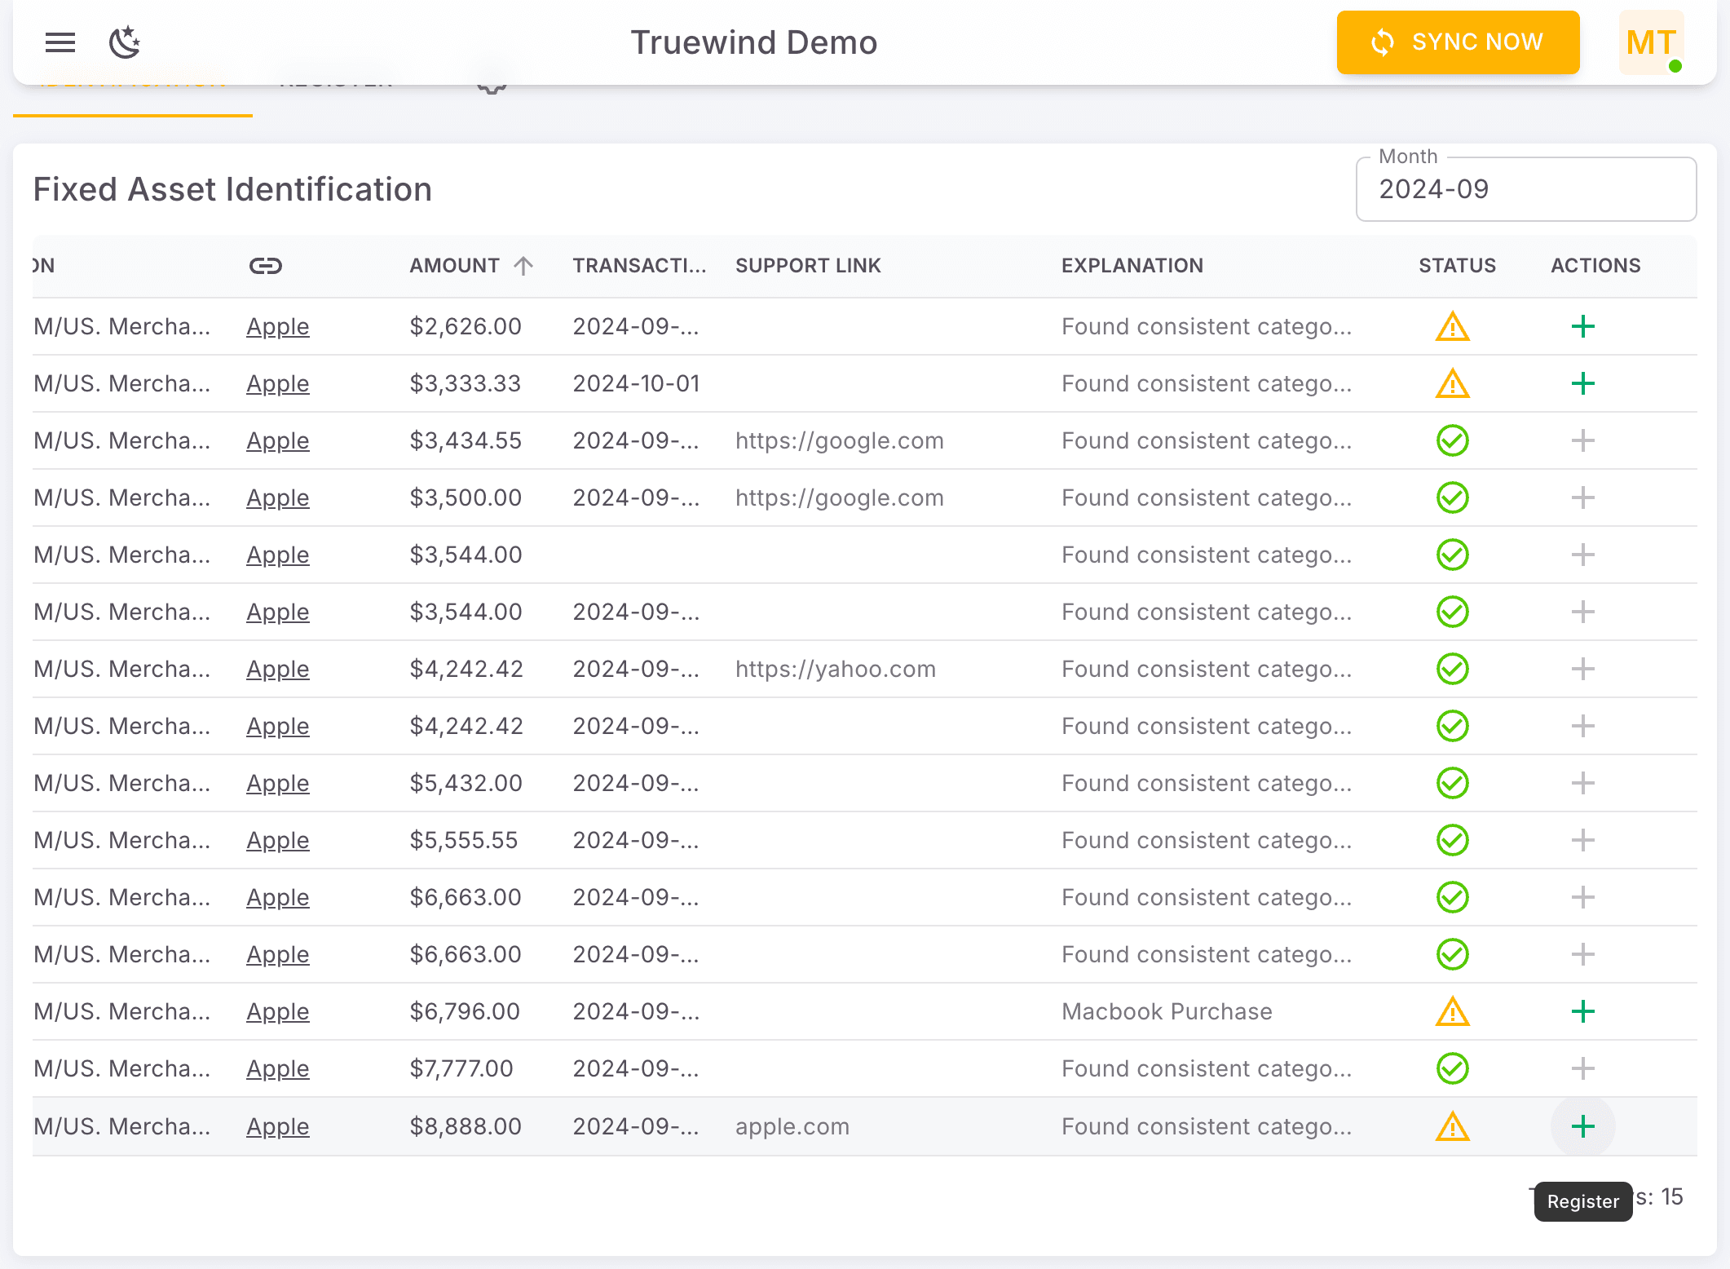Click the SYNC NOW button
The image size is (1730, 1269).
(1458, 42)
